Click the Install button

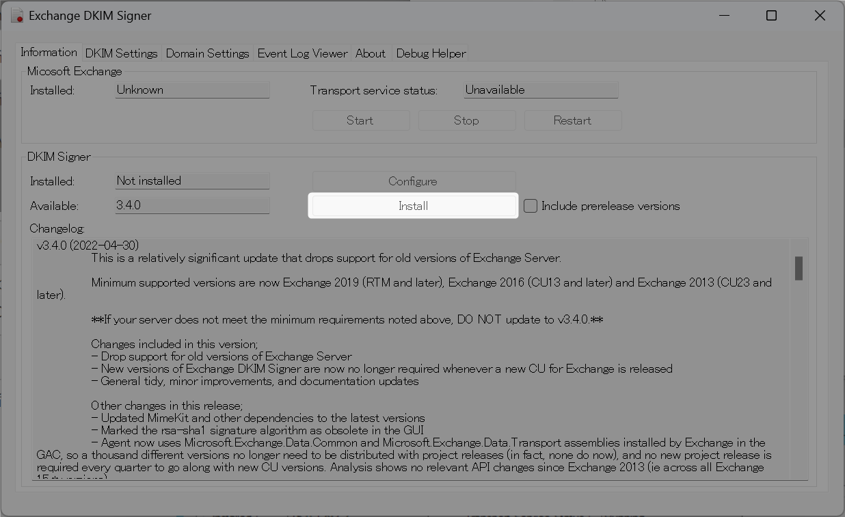[413, 206]
